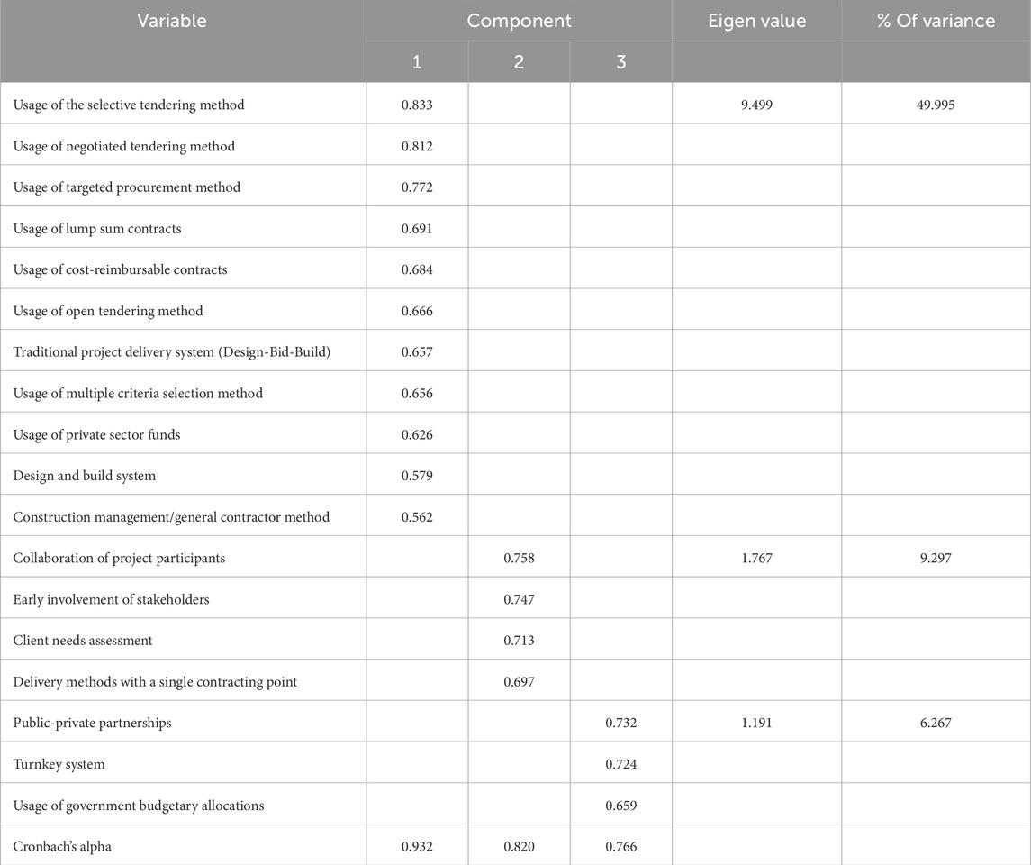
Task: Click the loading 0.812
Action: (x=417, y=146)
